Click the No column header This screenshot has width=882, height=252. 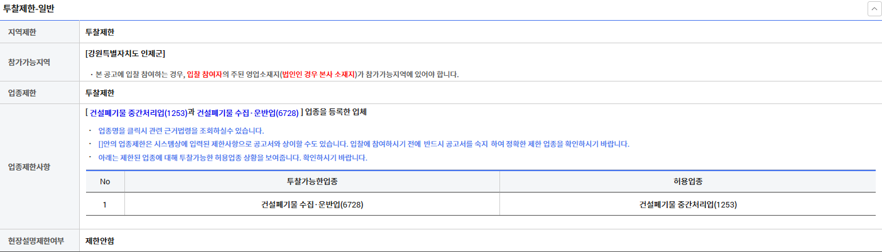point(105,181)
